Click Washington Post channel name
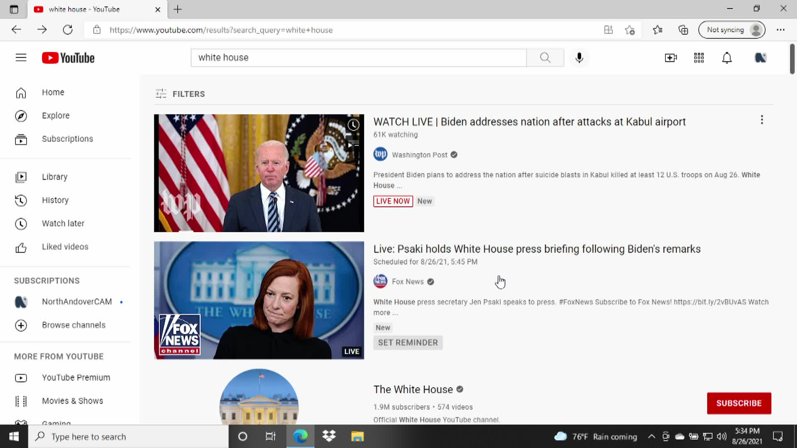Screen dimensions: 797x448 419,155
